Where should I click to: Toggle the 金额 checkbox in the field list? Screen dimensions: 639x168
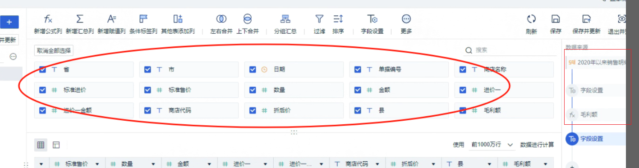click(358, 90)
